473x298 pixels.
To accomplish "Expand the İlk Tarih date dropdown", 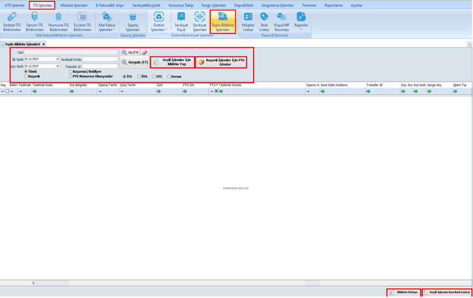I will [x=57, y=59].
